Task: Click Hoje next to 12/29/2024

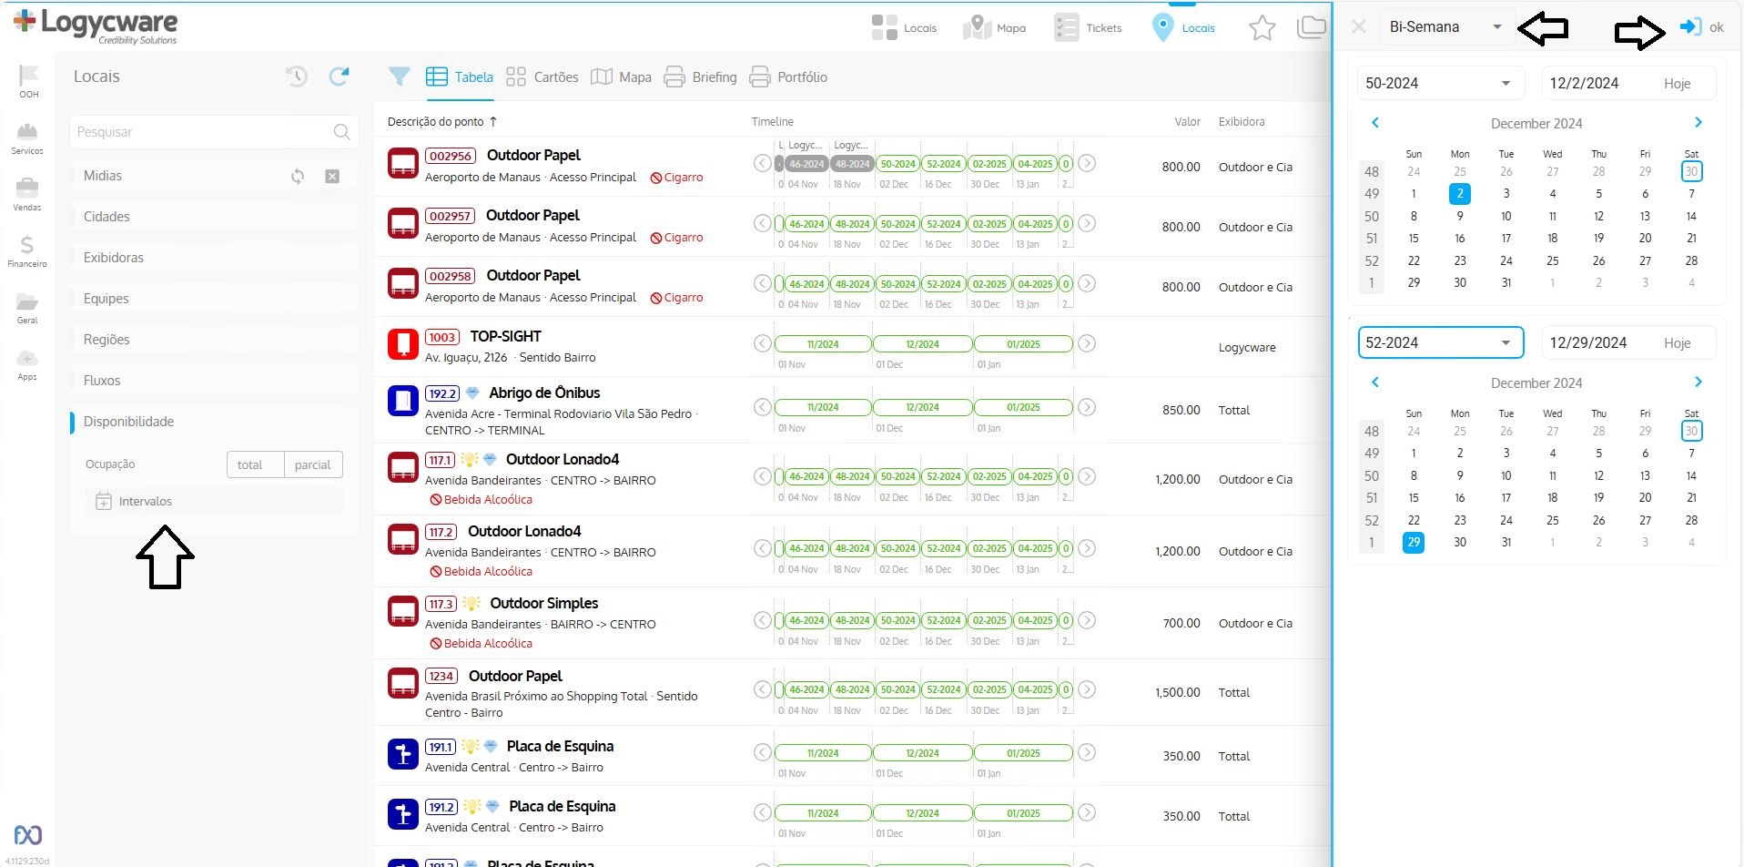Action: point(1677,343)
